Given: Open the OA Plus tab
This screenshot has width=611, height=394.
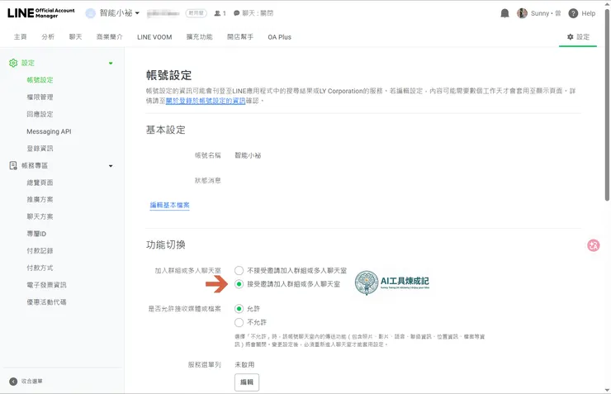Looking at the screenshot, I should (279, 37).
